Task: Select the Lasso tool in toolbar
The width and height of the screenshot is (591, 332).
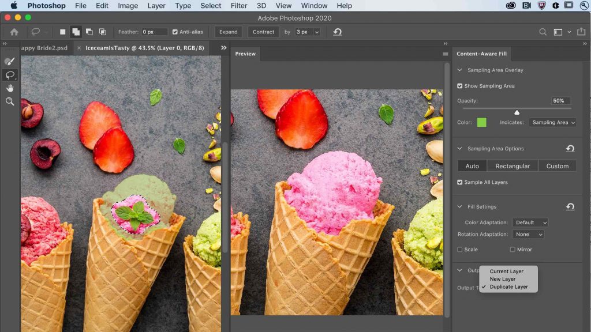Action: point(10,75)
